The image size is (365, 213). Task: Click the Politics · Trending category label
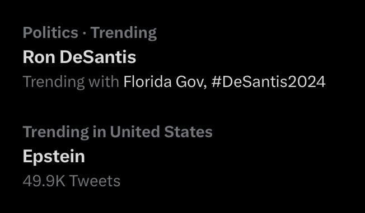(90, 33)
